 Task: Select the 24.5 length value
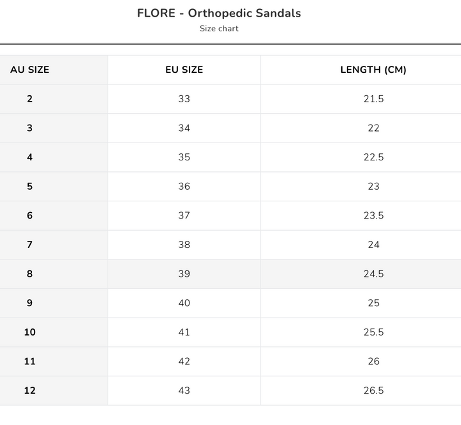click(x=373, y=274)
